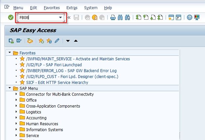Click the Create New Session icon
Screen dimensions: 205x140
(x=171, y=17)
